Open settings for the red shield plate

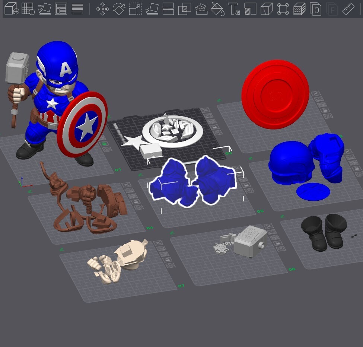(x=328, y=116)
